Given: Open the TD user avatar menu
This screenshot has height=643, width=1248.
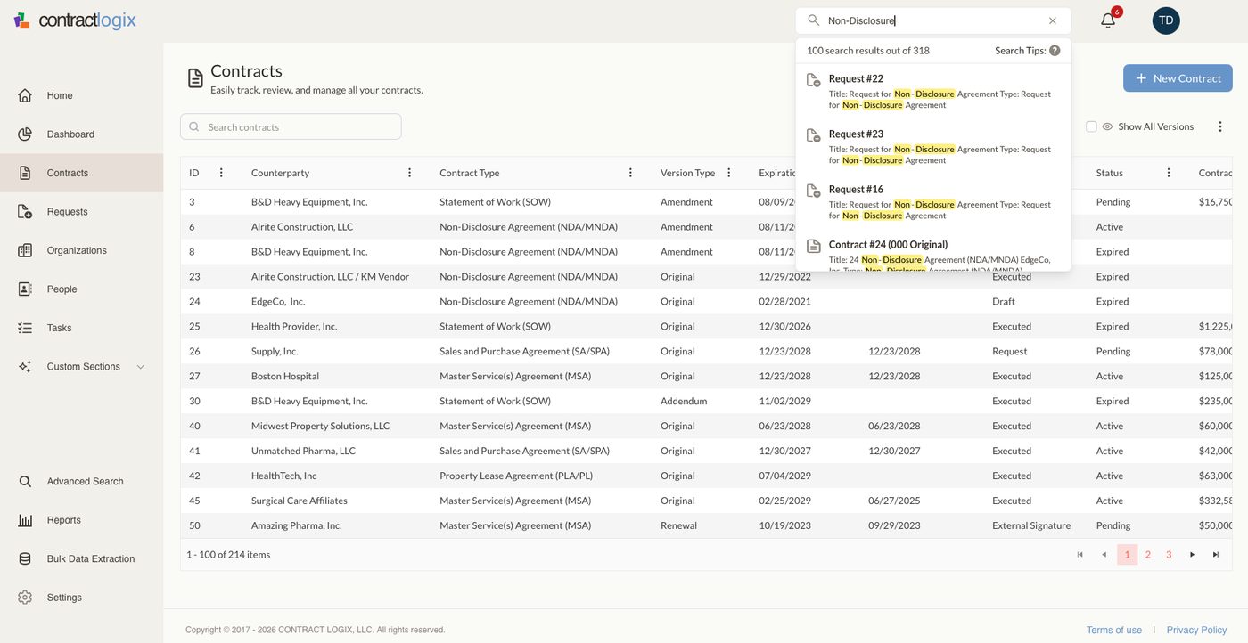Looking at the screenshot, I should (x=1166, y=20).
